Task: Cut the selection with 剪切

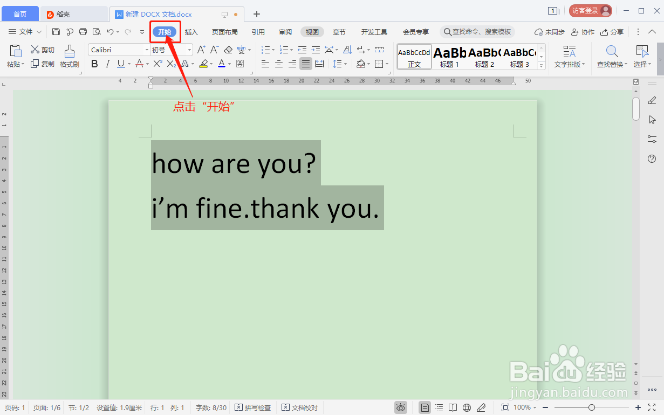Action: (42, 50)
